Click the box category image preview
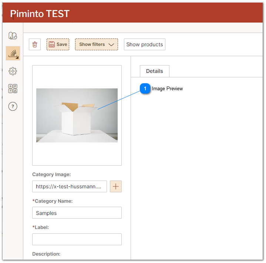 77,115
